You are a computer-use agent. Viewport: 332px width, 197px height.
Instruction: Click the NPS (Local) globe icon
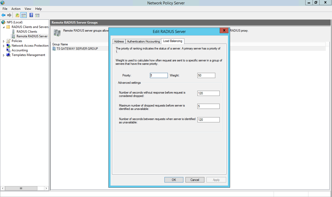tap(4, 22)
